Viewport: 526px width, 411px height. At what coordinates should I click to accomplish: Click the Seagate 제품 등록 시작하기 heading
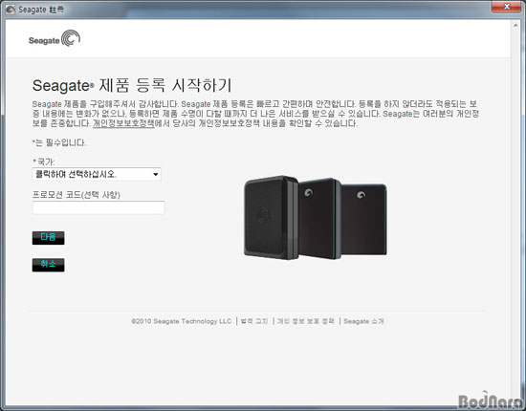point(132,85)
